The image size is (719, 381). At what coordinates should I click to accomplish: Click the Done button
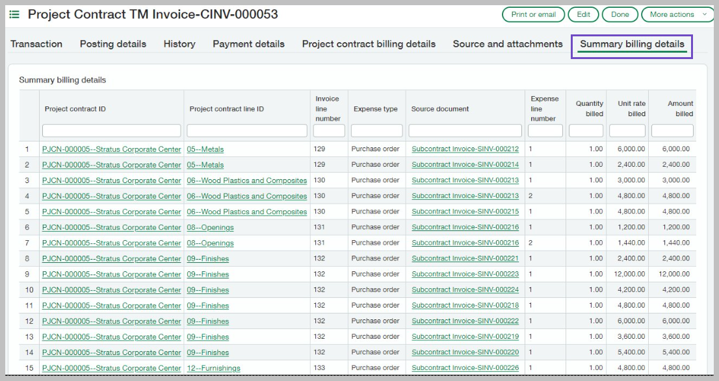tap(620, 14)
